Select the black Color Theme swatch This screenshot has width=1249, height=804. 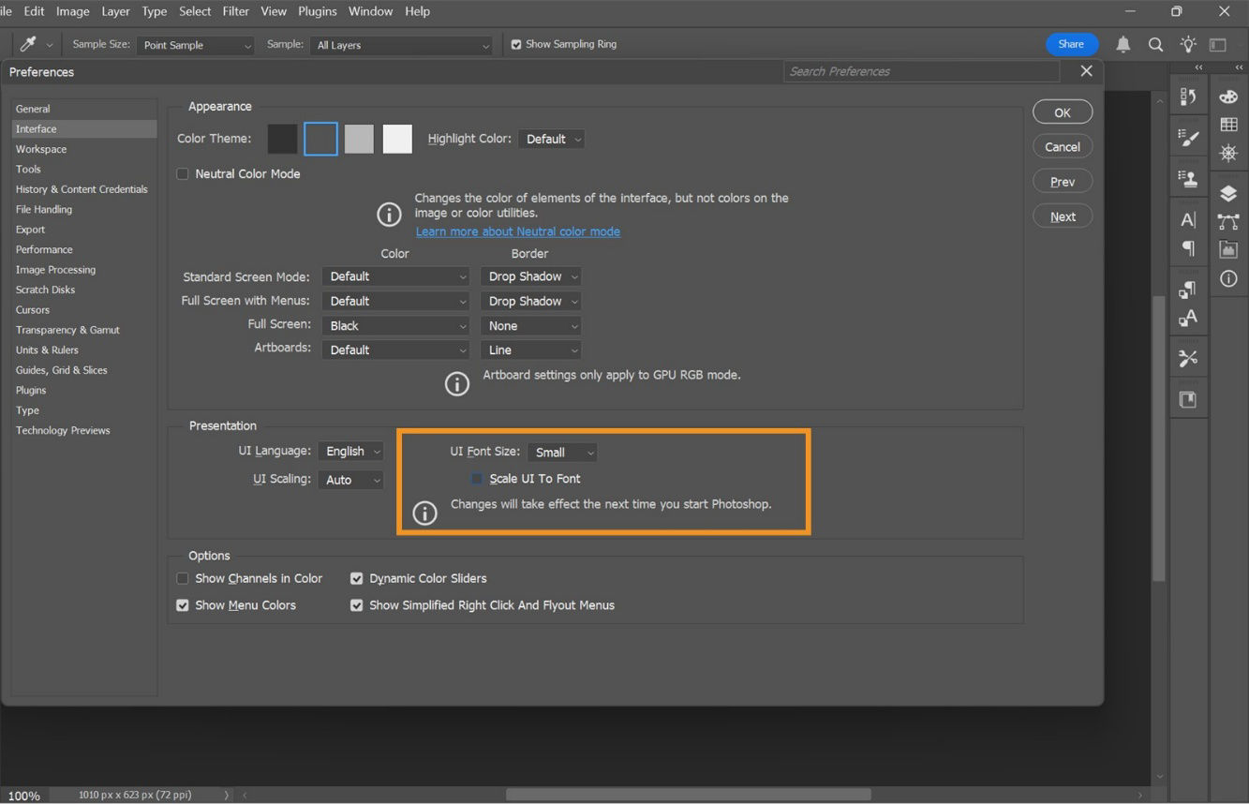point(282,138)
